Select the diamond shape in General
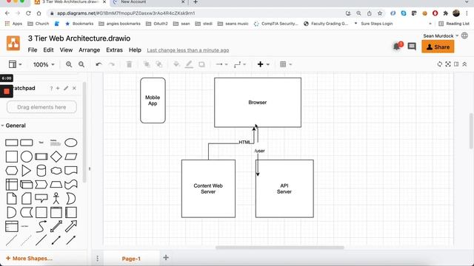The width and height of the screenshot is (474, 266). pos(56,157)
